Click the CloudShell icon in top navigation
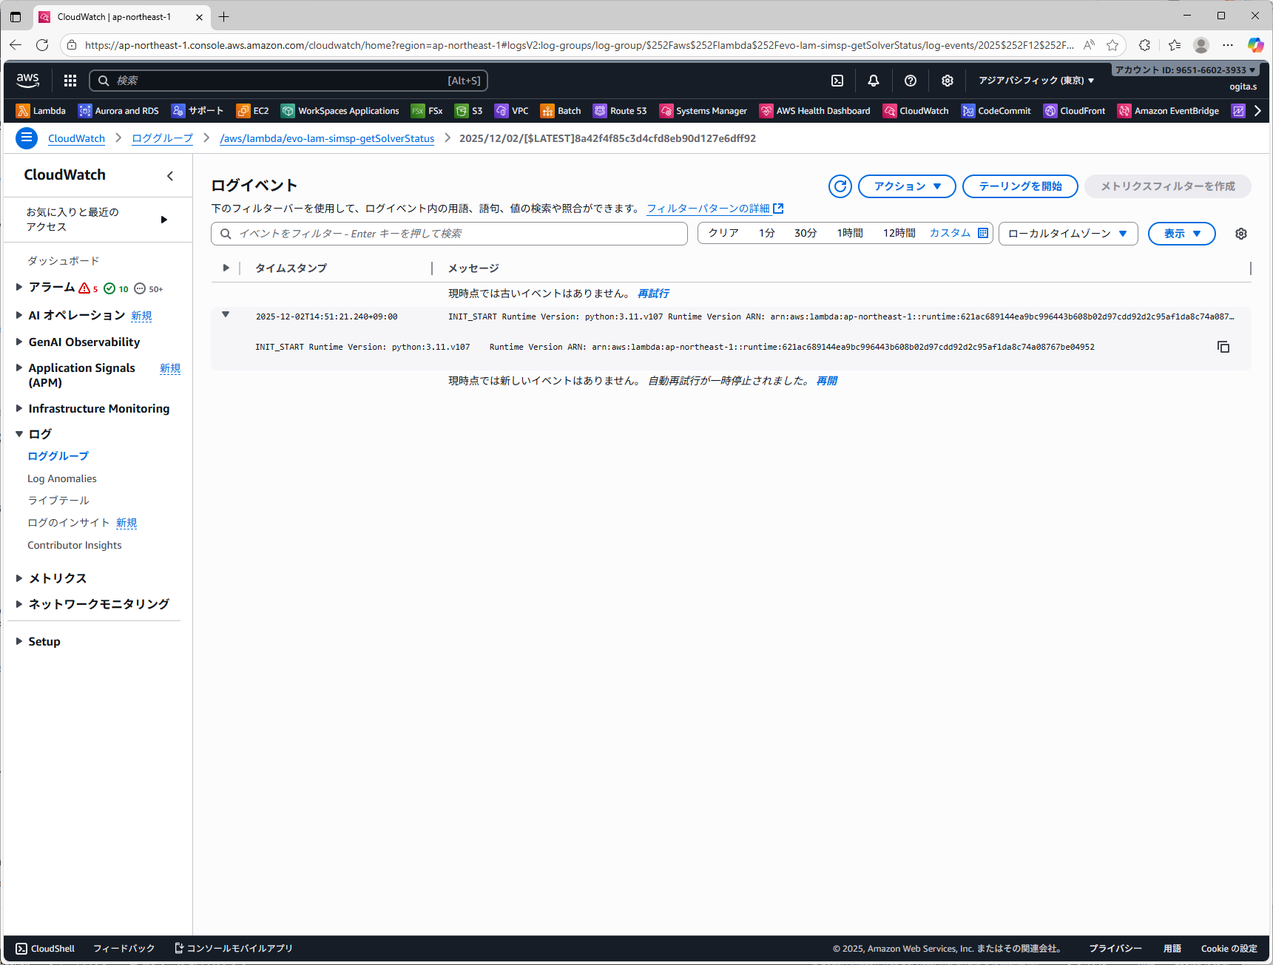Screen dimensions: 1273x965 (837, 81)
